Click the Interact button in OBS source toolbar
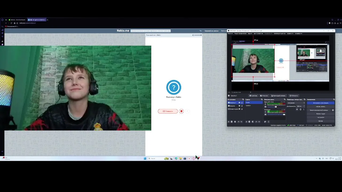The image size is (342, 192). [278, 95]
